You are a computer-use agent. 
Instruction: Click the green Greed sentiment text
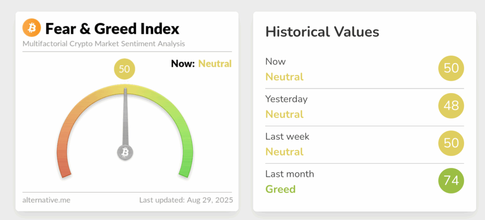click(x=280, y=189)
